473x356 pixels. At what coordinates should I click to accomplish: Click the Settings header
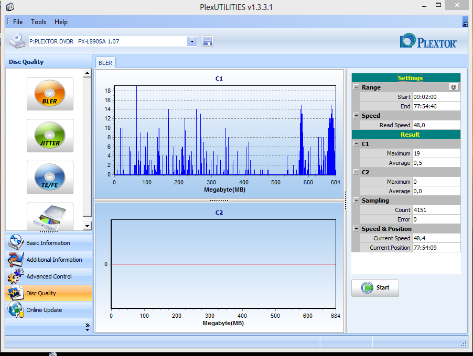tap(406, 78)
